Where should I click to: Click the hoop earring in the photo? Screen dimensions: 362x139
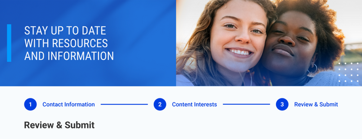pos(312,69)
